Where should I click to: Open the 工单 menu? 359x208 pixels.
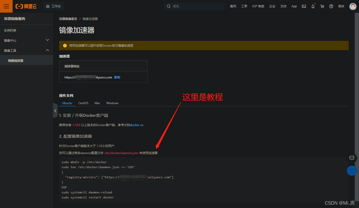244,6
